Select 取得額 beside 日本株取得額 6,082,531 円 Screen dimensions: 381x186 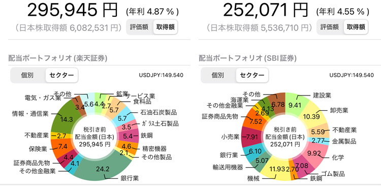(166, 27)
